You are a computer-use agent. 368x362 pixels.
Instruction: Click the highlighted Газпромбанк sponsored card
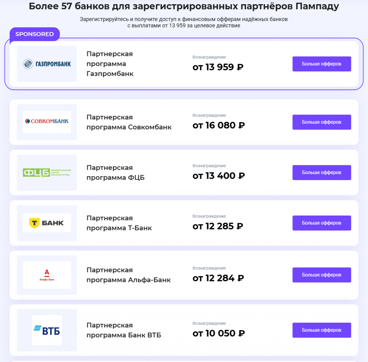[184, 64]
